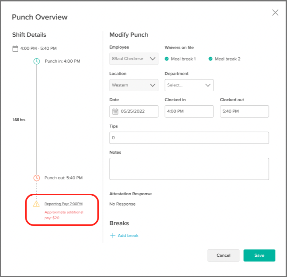This screenshot has width=287, height=277.
Task: Click the Breaks section heading
Action: pos(119,223)
